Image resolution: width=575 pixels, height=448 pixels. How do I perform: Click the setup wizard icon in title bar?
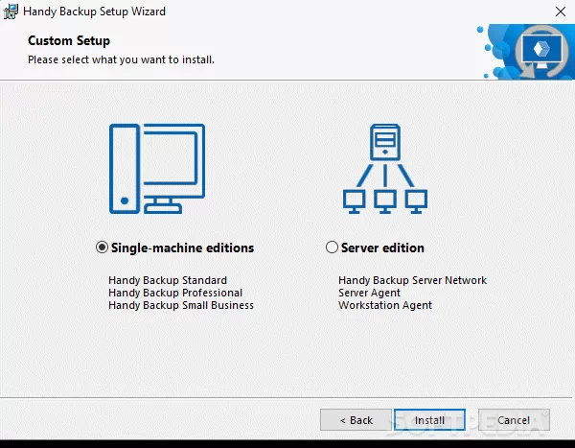[x=11, y=12]
